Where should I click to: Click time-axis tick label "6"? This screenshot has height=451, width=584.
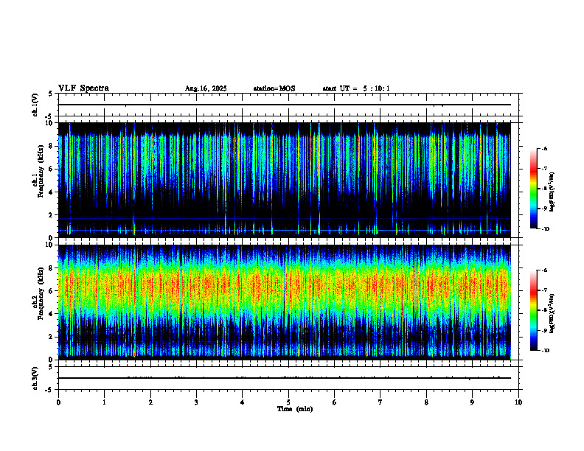pyautogui.click(x=334, y=402)
